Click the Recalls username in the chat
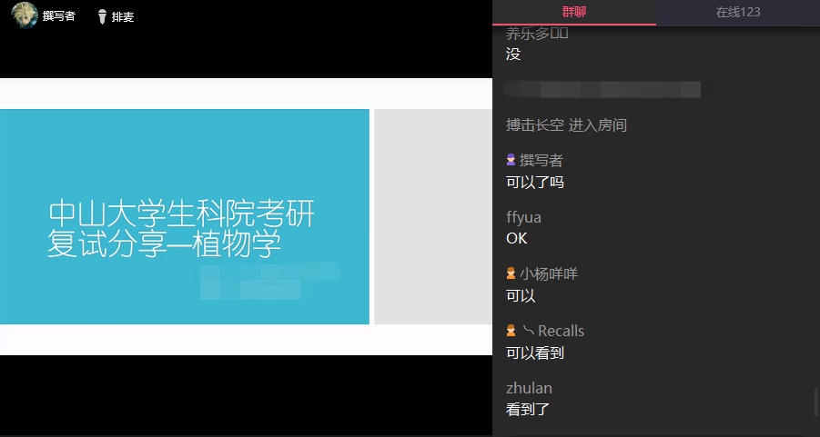The height and width of the screenshot is (437, 820). [560, 331]
